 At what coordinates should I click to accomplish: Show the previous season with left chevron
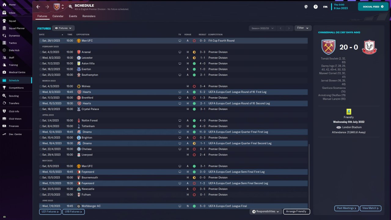click(281, 28)
